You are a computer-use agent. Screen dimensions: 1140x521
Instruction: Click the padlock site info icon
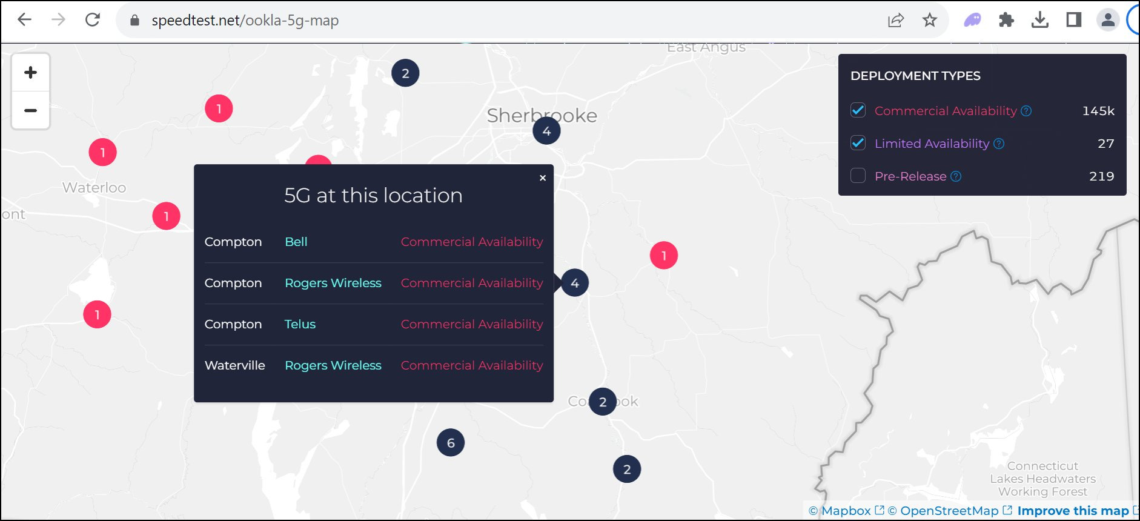click(135, 21)
